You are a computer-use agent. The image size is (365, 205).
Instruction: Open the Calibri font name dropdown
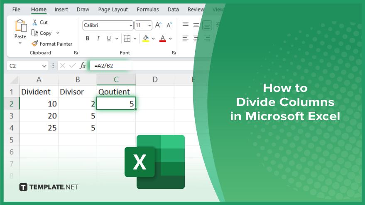131,25
